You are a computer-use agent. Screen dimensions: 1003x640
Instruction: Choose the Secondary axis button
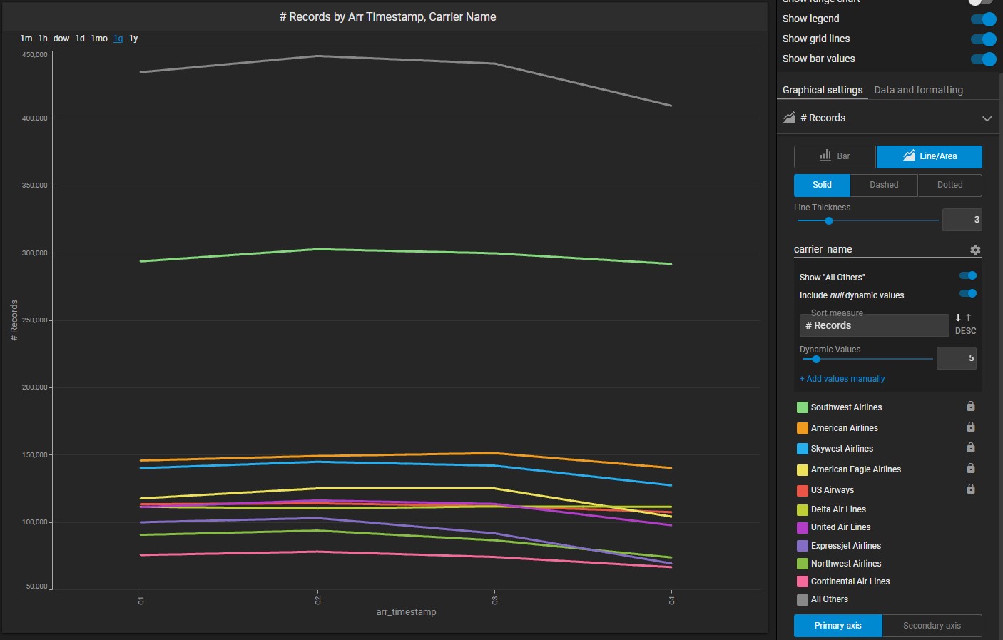[932, 626]
